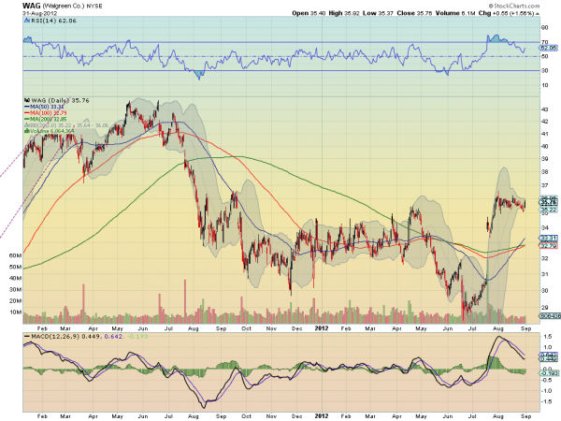Click the title 'WAG (Walgreen Co.) NYSE'
This screenshot has height=421, width=561.
pyautogui.click(x=63, y=6)
